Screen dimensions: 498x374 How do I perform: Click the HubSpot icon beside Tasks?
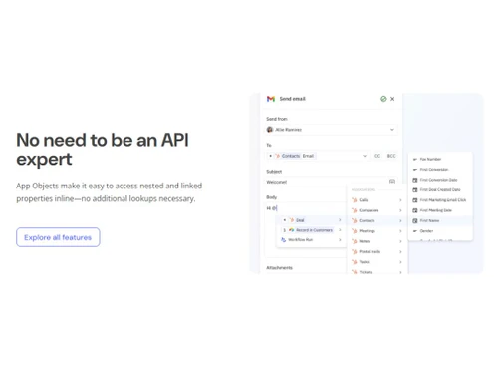[355, 262]
